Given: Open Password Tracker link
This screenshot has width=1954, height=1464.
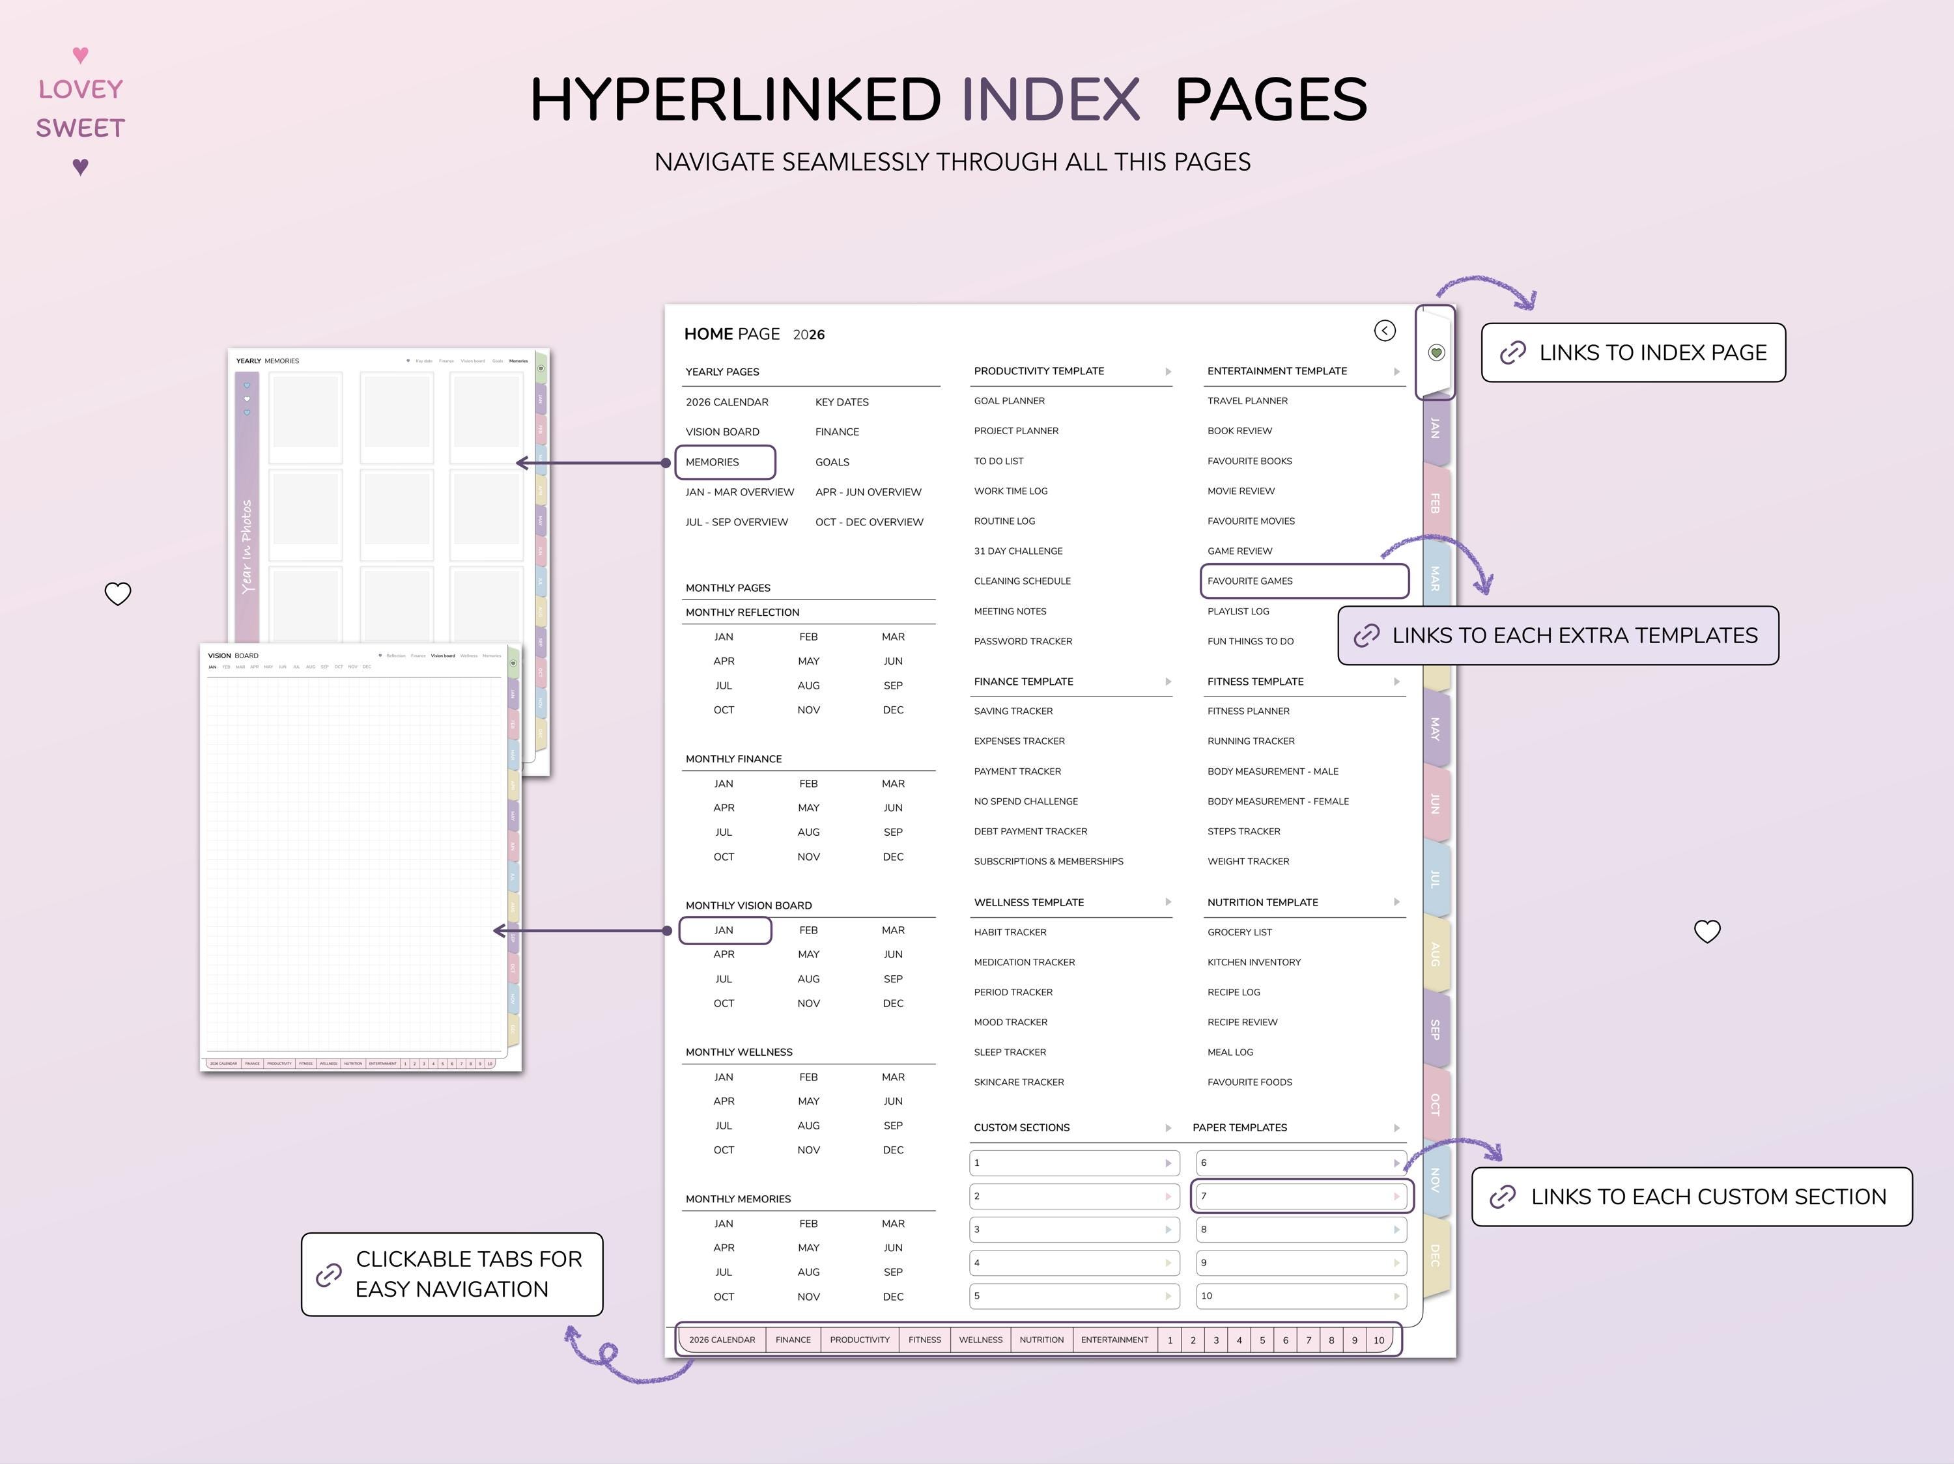Looking at the screenshot, I should point(1023,641).
